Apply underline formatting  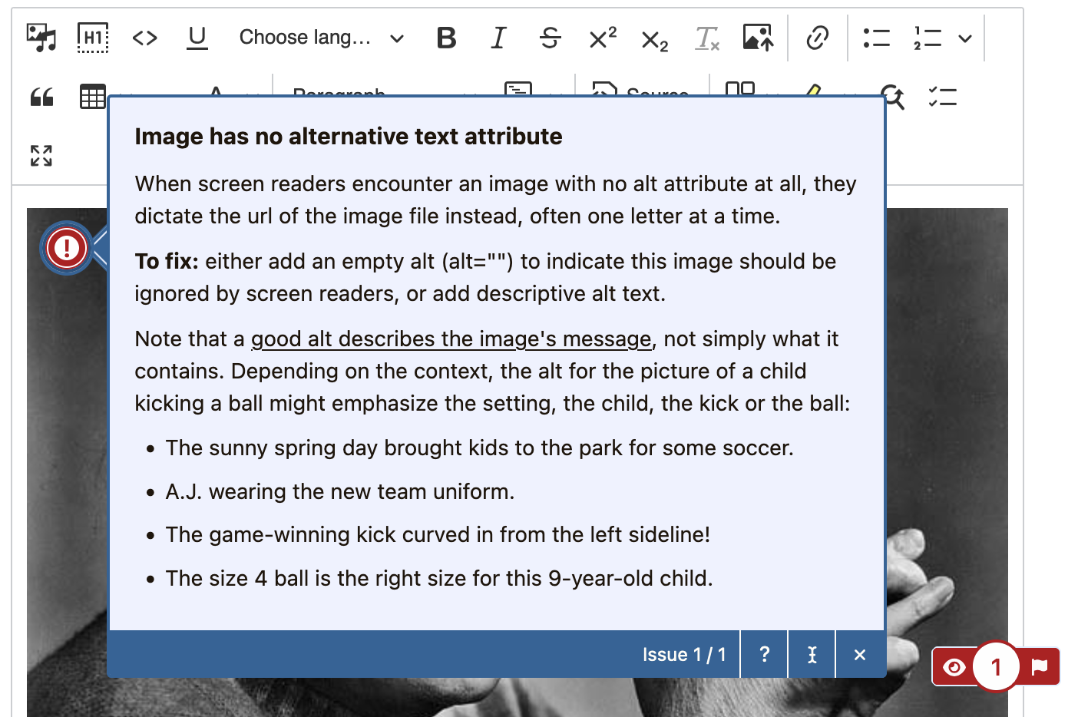pyautogui.click(x=197, y=37)
